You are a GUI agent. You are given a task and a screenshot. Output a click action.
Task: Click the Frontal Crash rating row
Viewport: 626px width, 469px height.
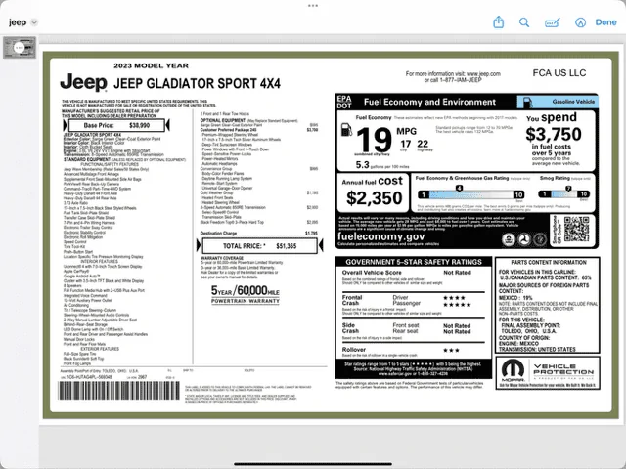[x=413, y=305]
